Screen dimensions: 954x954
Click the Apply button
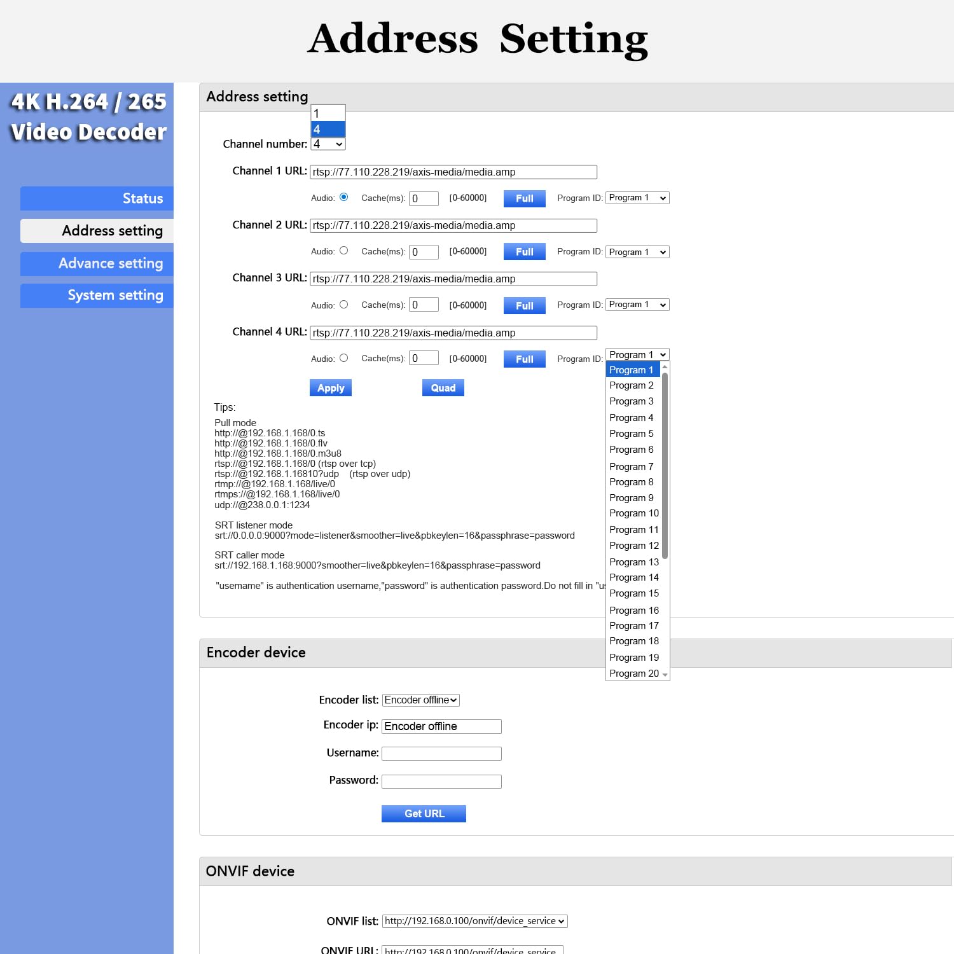pyautogui.click(x=330, y=387)
